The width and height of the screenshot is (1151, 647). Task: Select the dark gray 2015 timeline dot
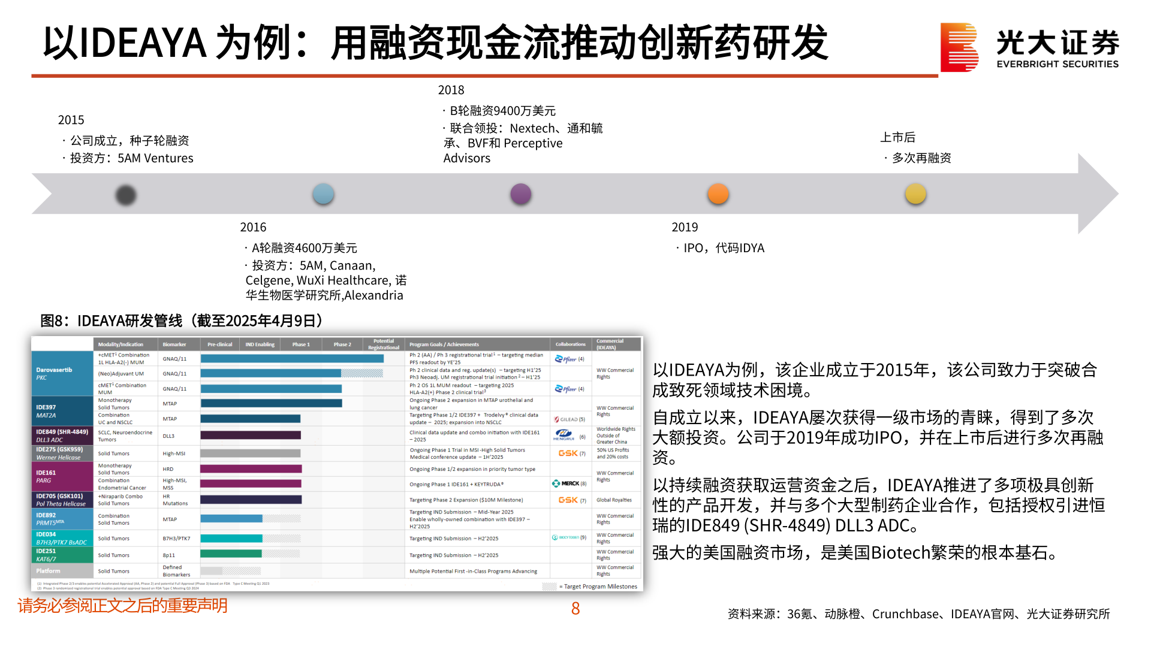click(x=126, y=194)
